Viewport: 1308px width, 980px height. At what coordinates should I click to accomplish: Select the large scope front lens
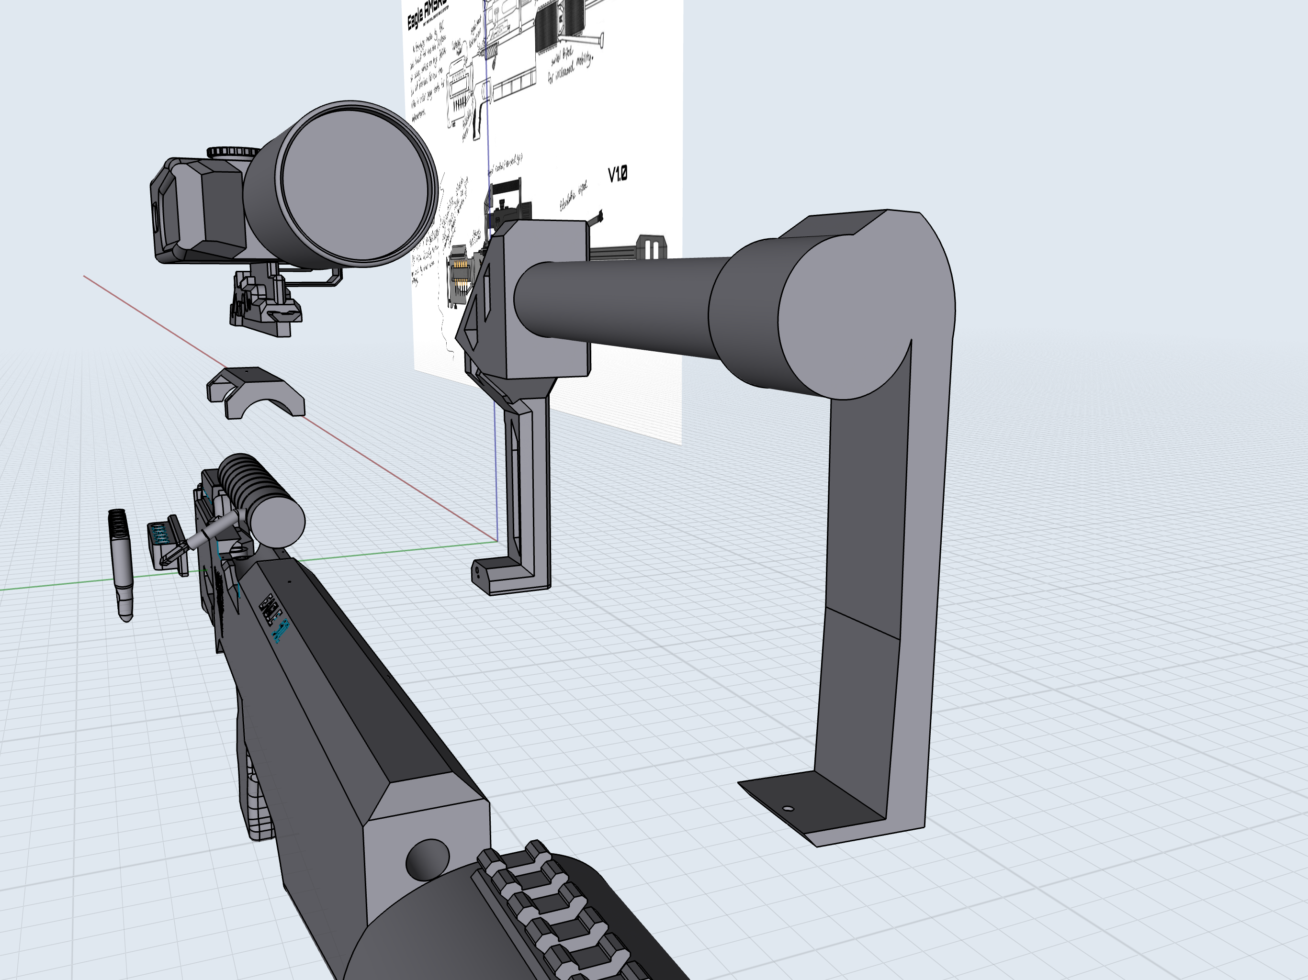[355, 184]
